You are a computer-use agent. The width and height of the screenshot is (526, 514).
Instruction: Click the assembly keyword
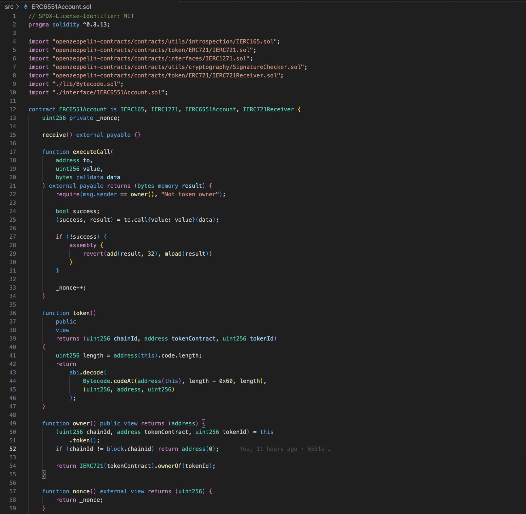click(x=83, y=245)
